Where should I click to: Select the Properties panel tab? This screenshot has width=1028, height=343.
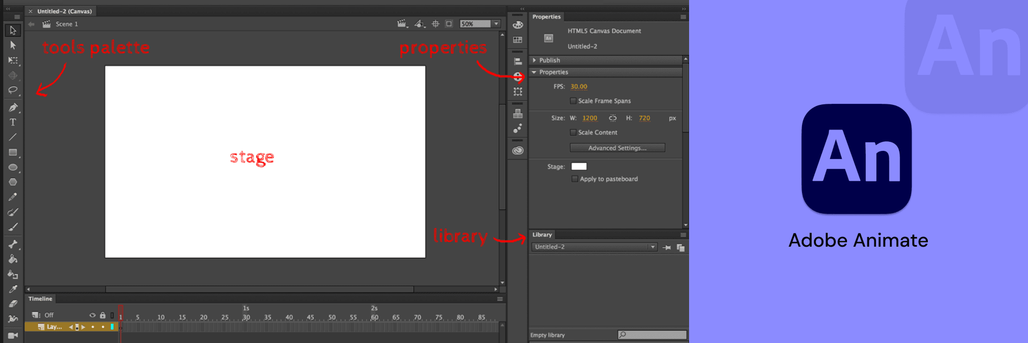tap(546, 17)
